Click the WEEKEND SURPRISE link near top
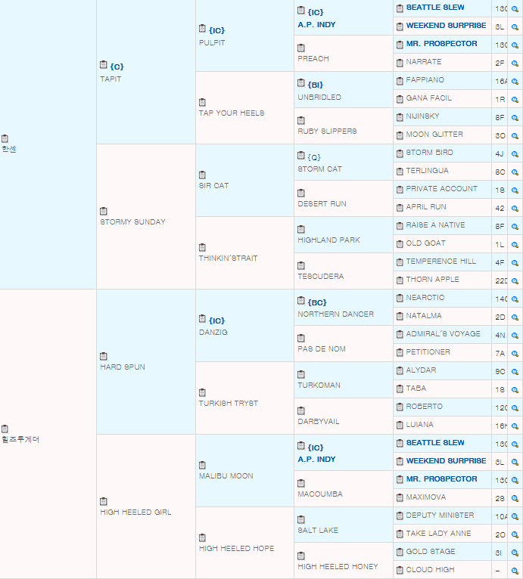 click(x=446, y=26)
